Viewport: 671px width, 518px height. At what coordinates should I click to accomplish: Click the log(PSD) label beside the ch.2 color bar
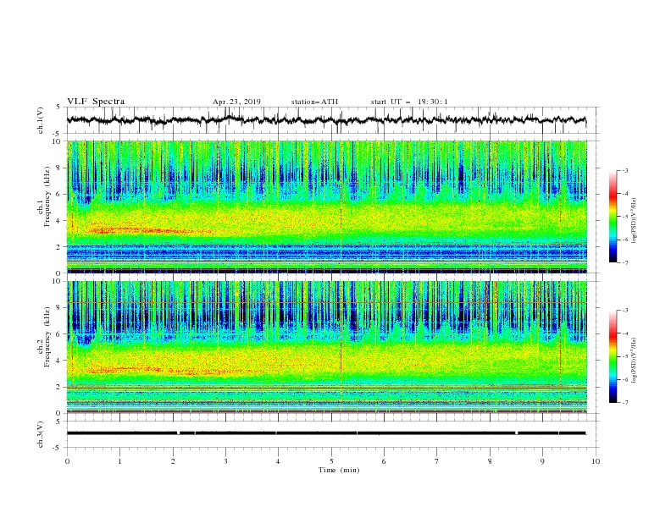tap(635, 361)
